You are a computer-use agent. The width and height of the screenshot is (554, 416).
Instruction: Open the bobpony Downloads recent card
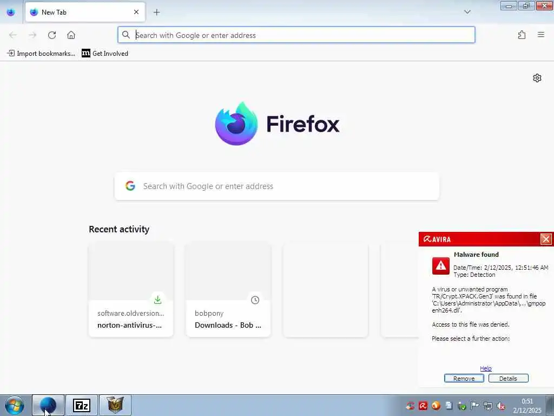(228, 289)
